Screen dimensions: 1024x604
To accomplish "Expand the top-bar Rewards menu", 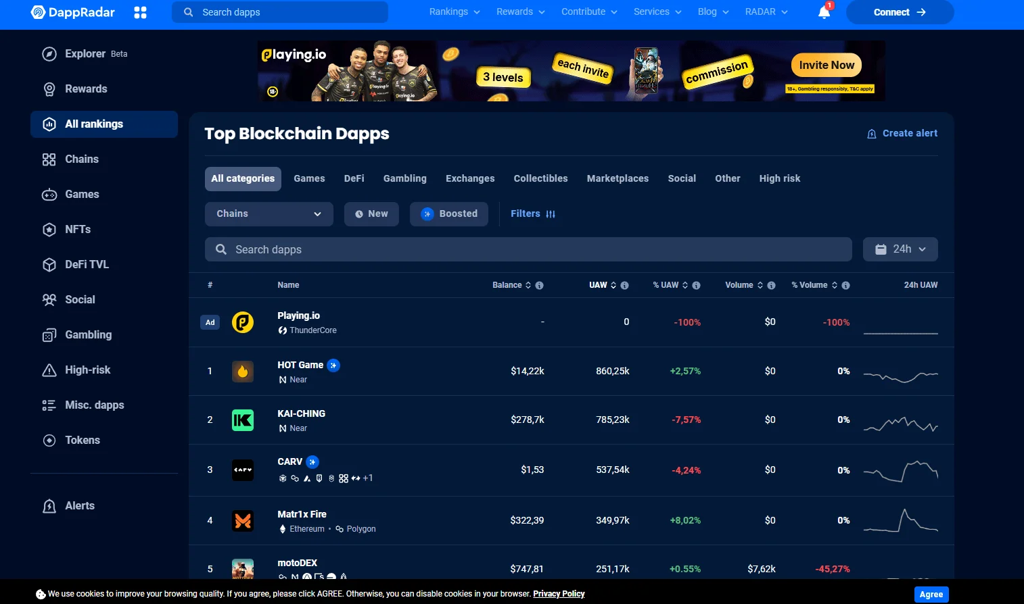I will (520, 12).
